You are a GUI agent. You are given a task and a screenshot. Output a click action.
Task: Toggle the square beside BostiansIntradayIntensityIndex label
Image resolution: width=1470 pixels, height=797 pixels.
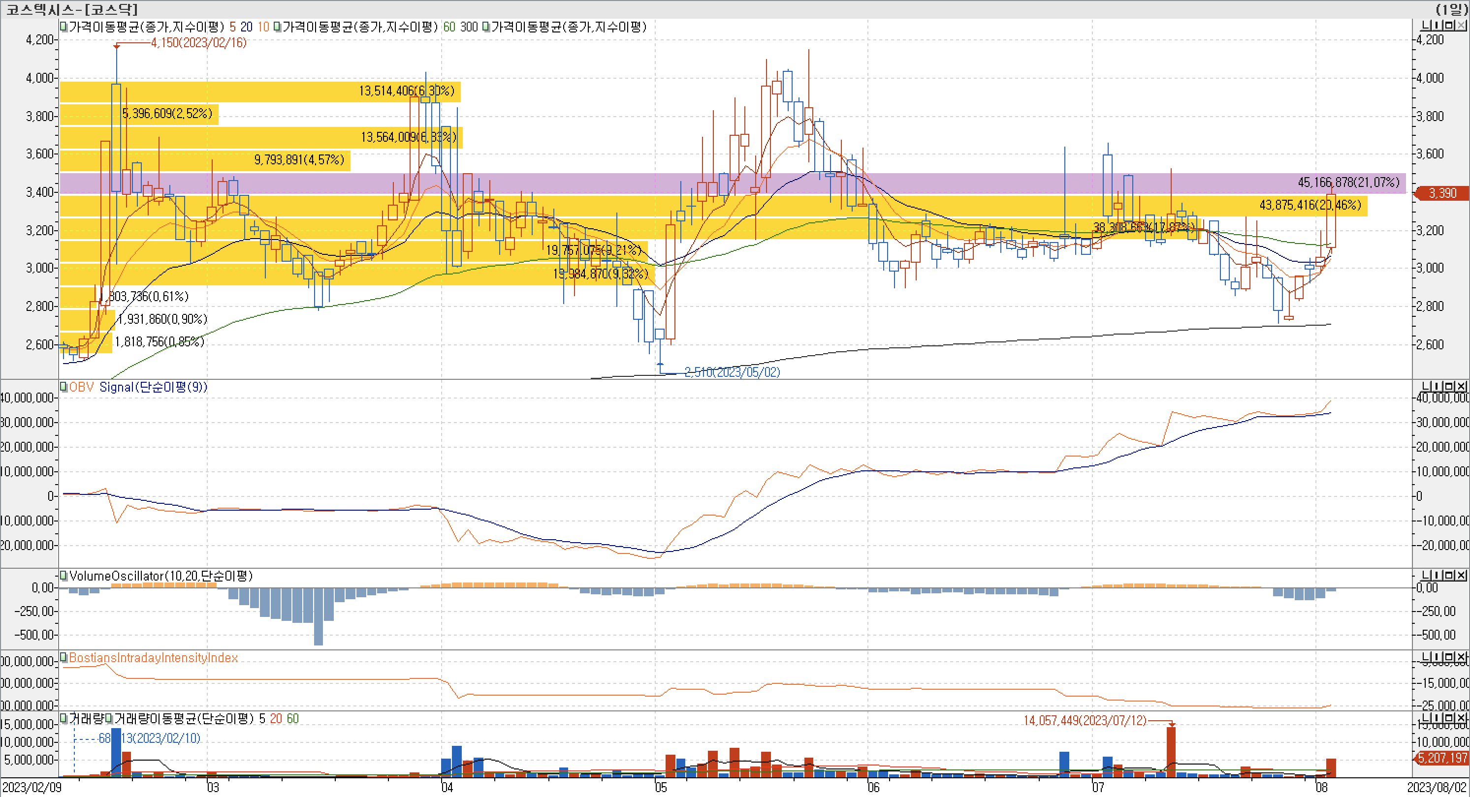pyautogui.click(x=64, y=657)
